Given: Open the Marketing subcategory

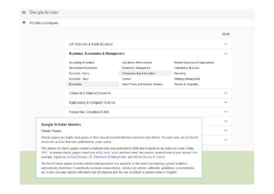Looking at the screenshot, I should pyautogui.click(x=180, y=73).
